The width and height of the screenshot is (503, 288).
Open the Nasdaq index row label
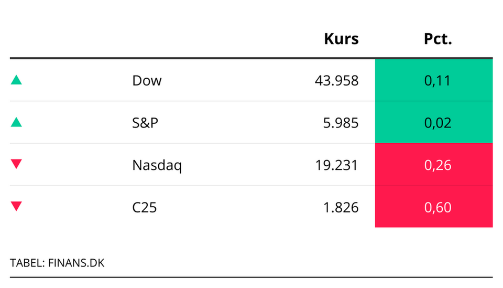tap(157, 166)
